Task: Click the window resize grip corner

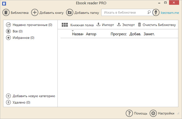Action: pyautogui.click(x=178, y=114)
